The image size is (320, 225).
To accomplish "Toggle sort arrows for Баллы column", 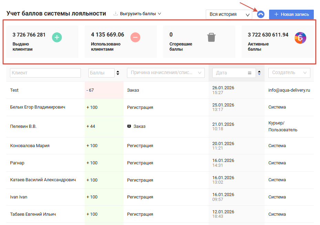I will (118, 73).
